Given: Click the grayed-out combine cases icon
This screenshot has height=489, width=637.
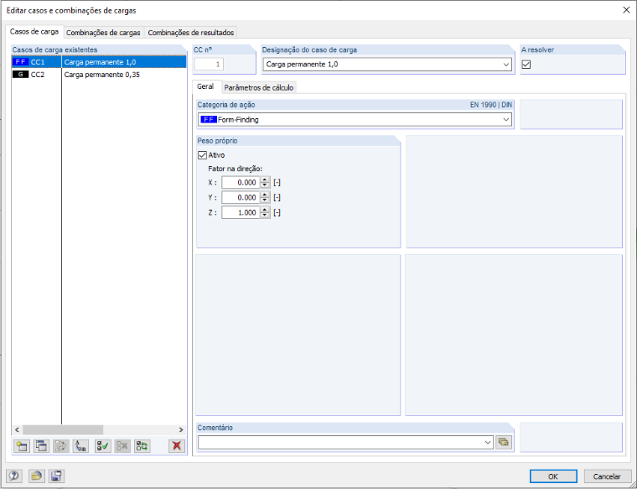Looking at the screenshot, I should [x=61, y=446].
